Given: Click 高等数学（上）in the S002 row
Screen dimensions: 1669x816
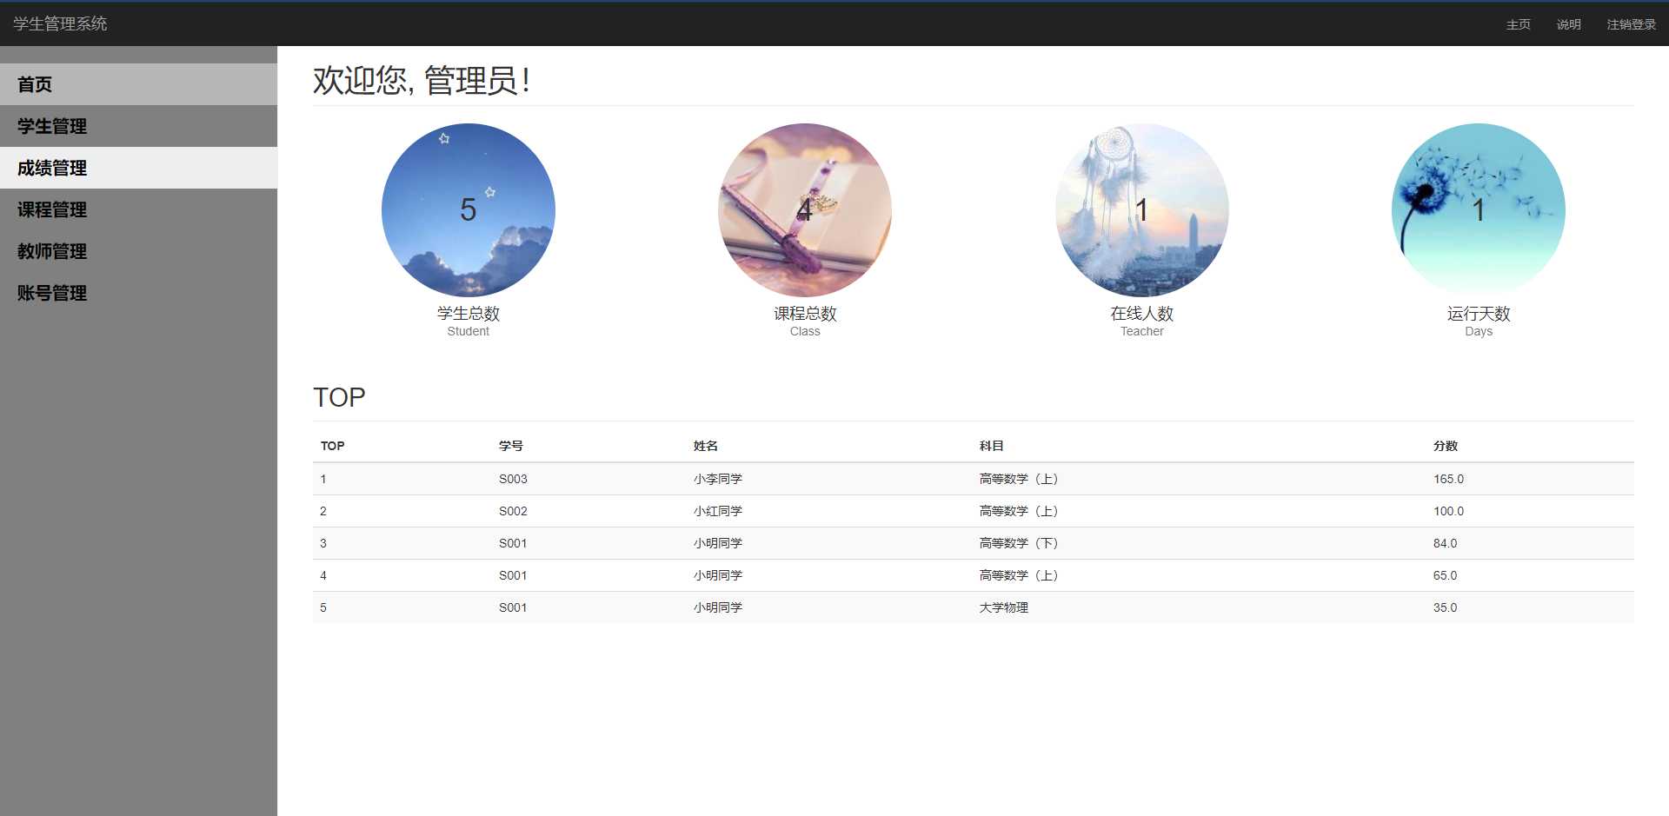Looking at the screenshot, I should pyautogui.click(x=1019, y=511).
